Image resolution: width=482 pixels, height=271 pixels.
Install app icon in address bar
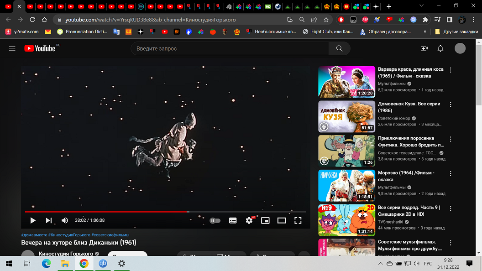pyautogui.click(x=289, y=20)
